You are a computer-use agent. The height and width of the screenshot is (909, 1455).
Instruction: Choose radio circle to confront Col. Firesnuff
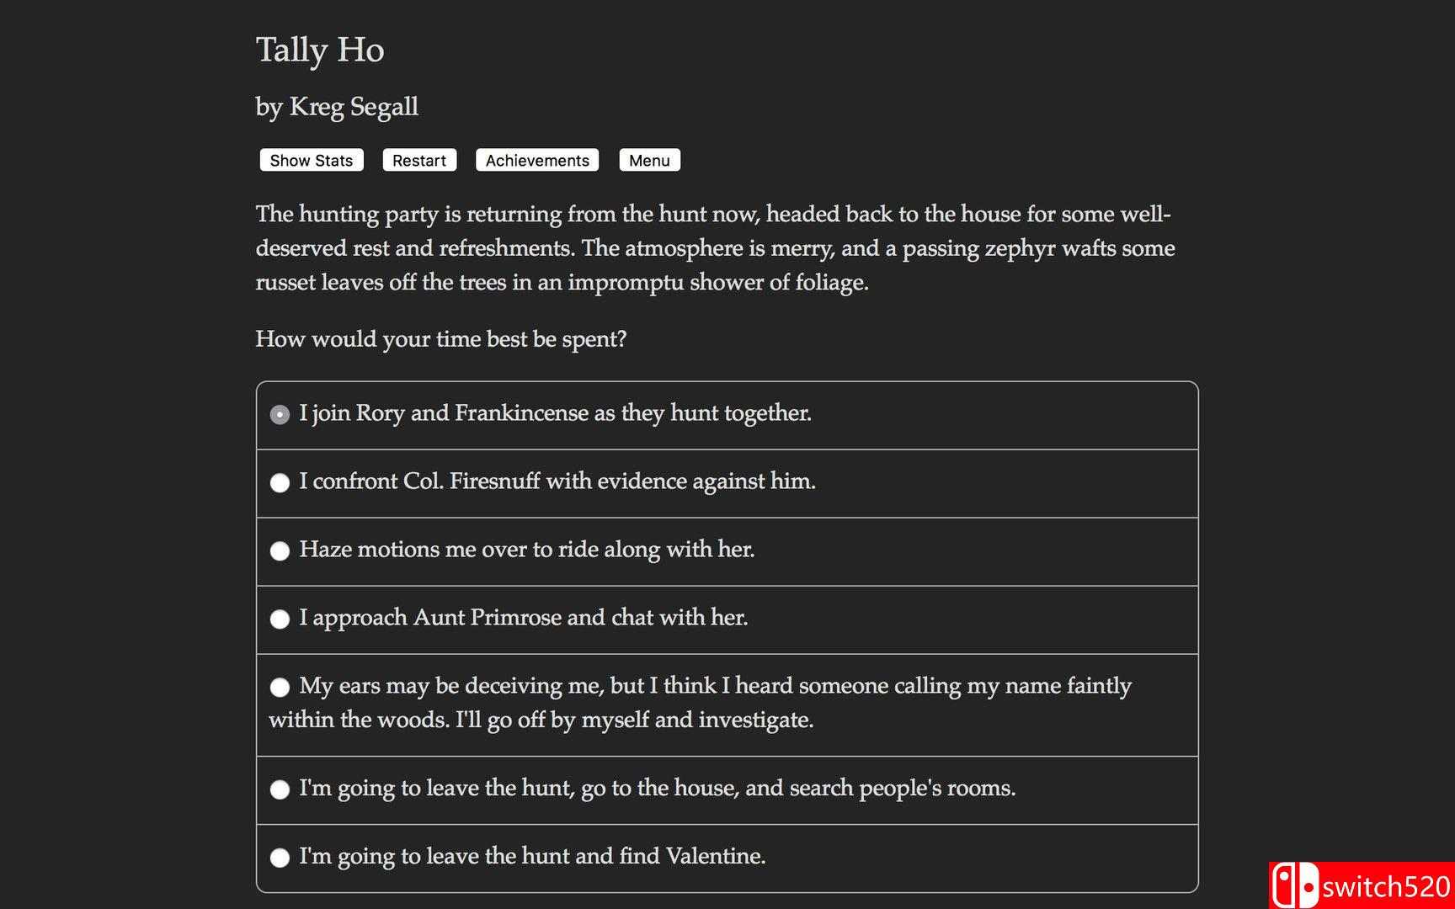(x=280, y=482)
